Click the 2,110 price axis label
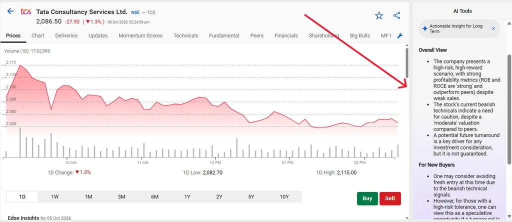The width and height of the screenshot is (512, 222). [11, 62]
